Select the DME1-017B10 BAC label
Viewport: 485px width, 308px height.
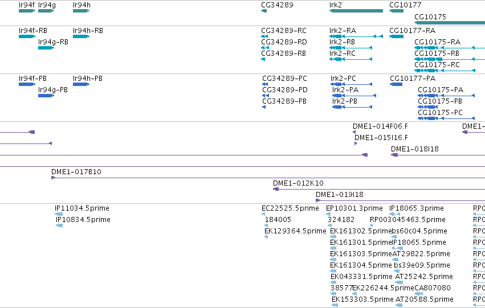pos(76,172)
